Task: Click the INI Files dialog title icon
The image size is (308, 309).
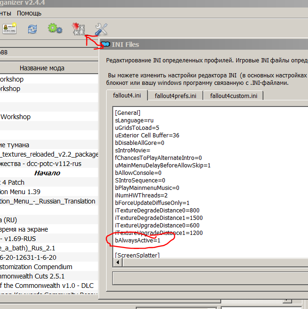Action: pos(105,45)
